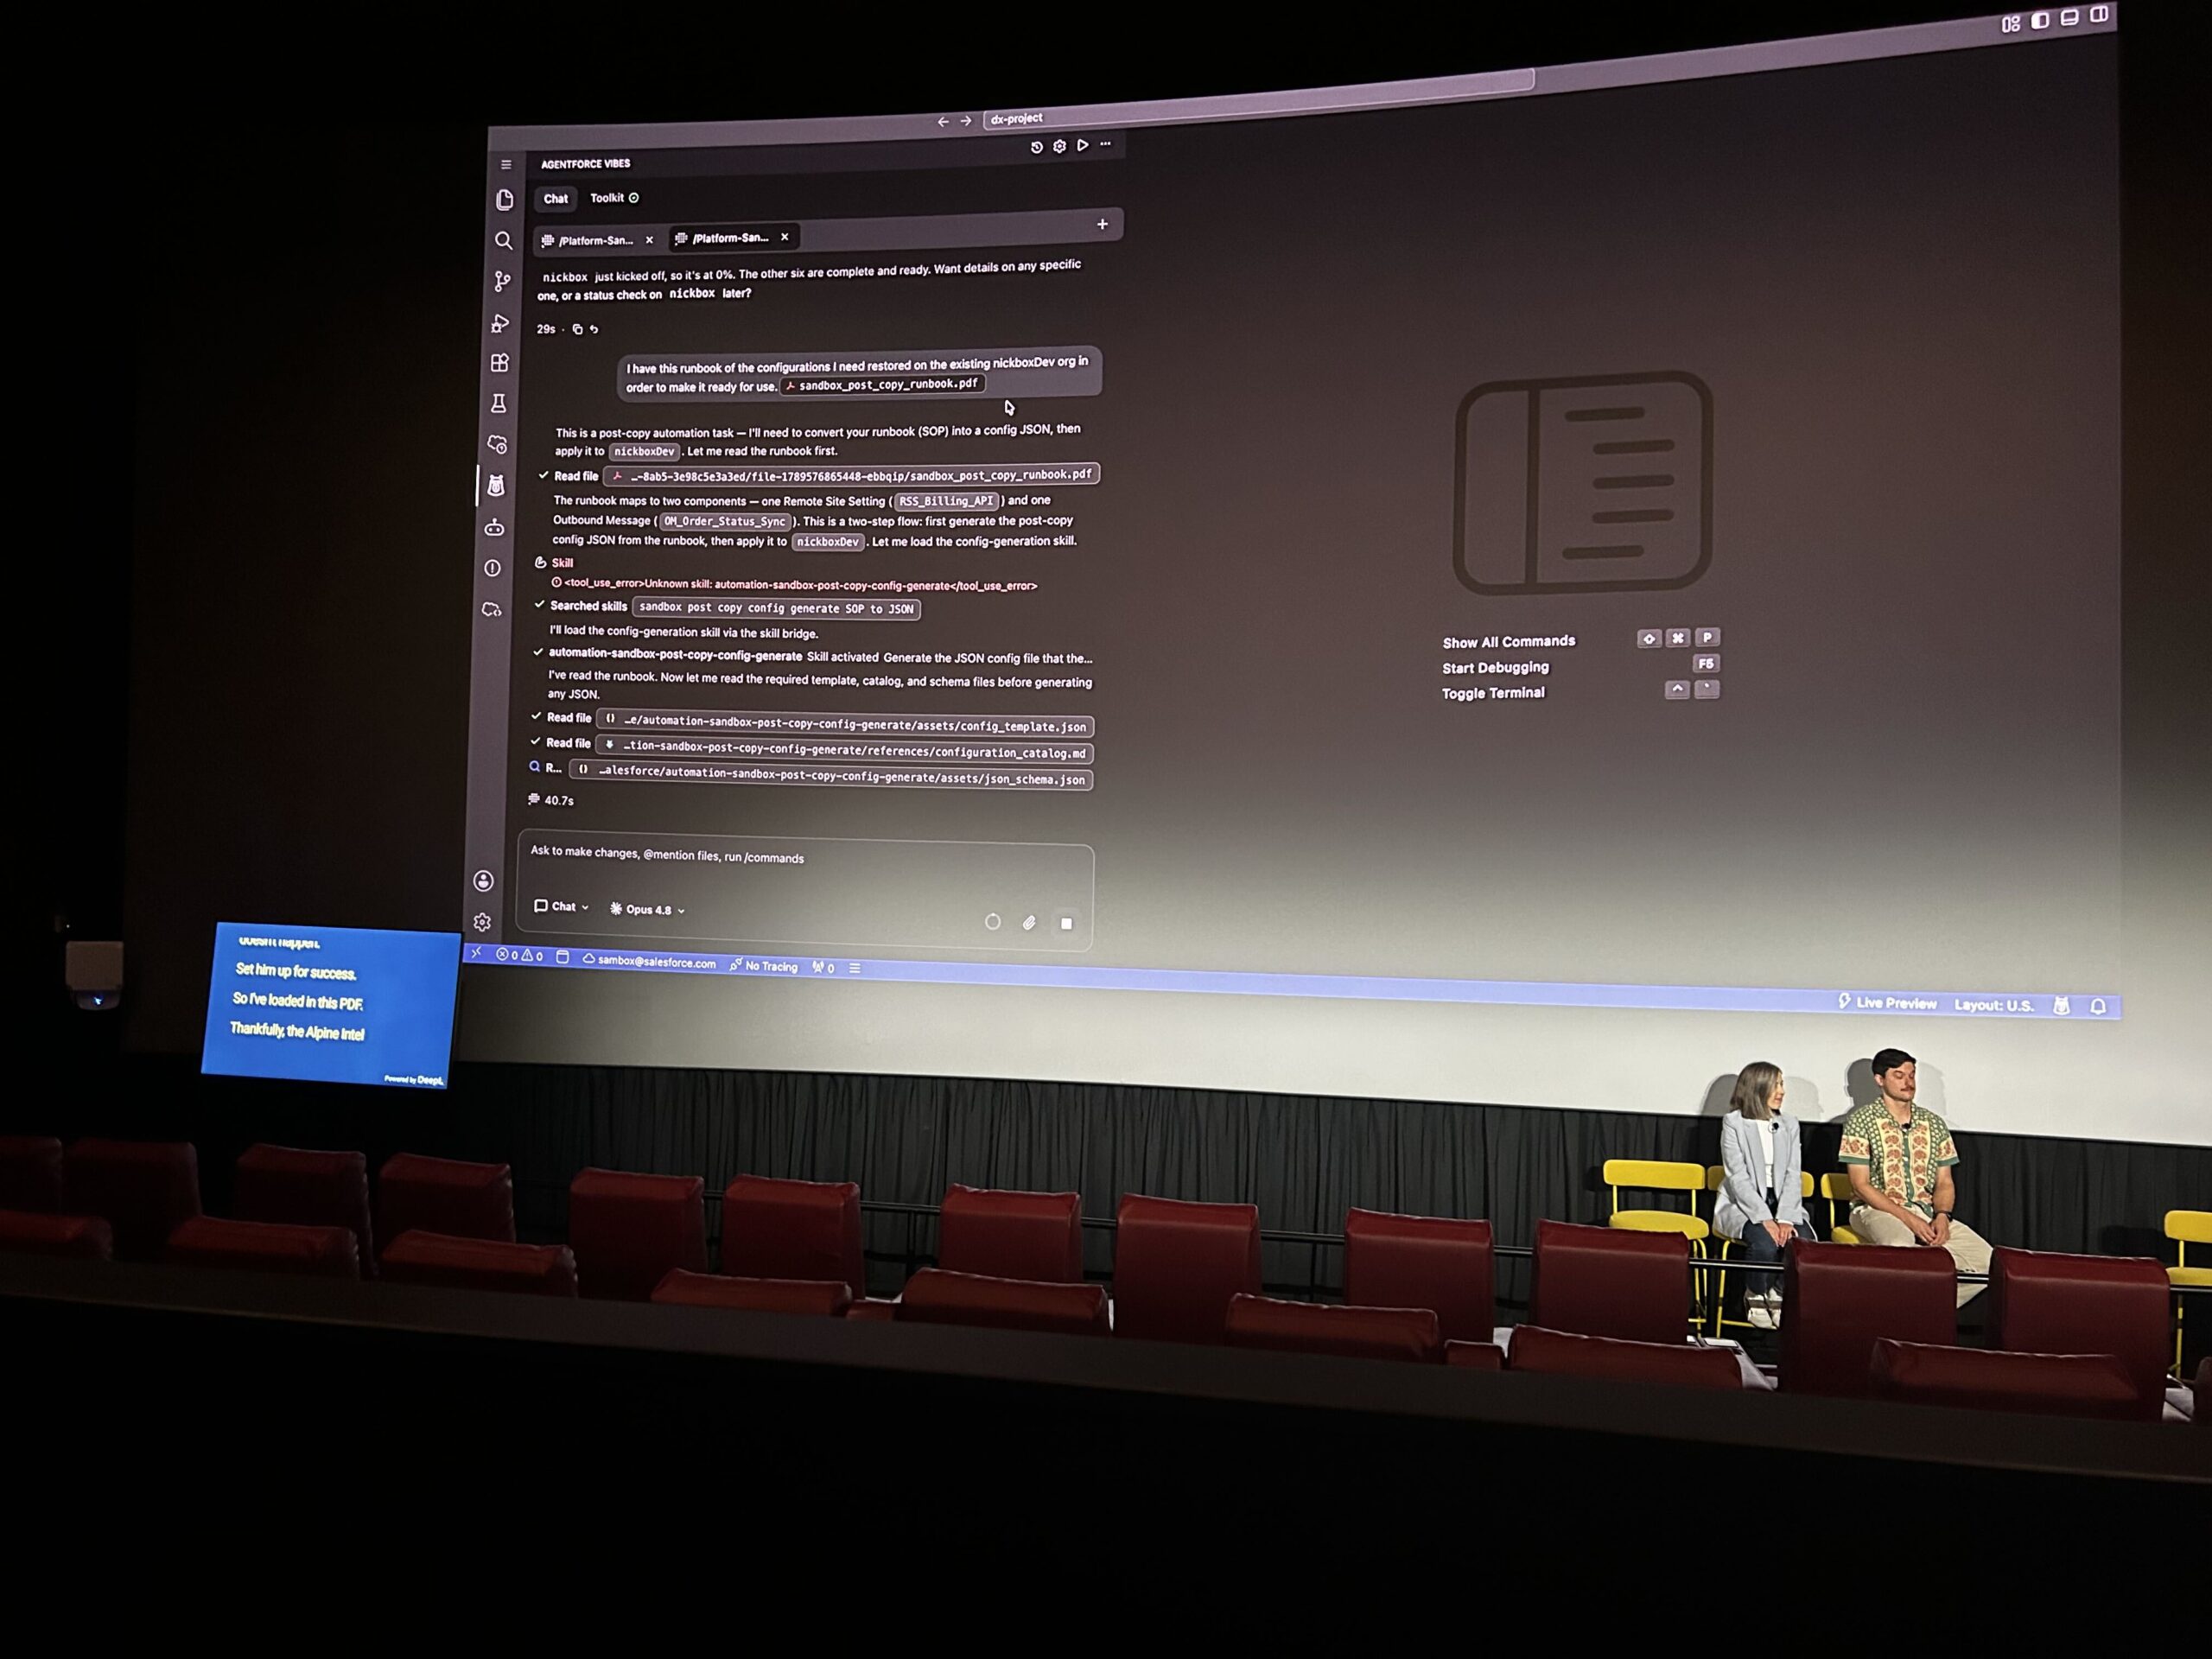The height and width of the screenshot is (1659, 2212).
Task: Click the more actions ellipsis in Agentforce header
Action: tap(1106, 144)
